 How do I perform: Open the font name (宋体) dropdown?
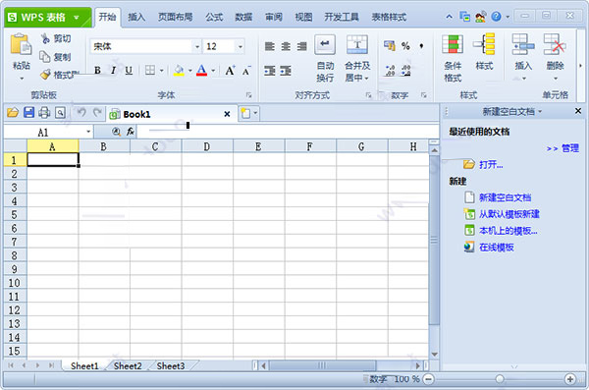point(197,46)
